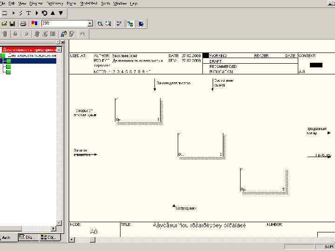The width and height of the screenshot is (335, 251).
Task: Toggle the Model Explorer tree icon
Action: point(130,24)
